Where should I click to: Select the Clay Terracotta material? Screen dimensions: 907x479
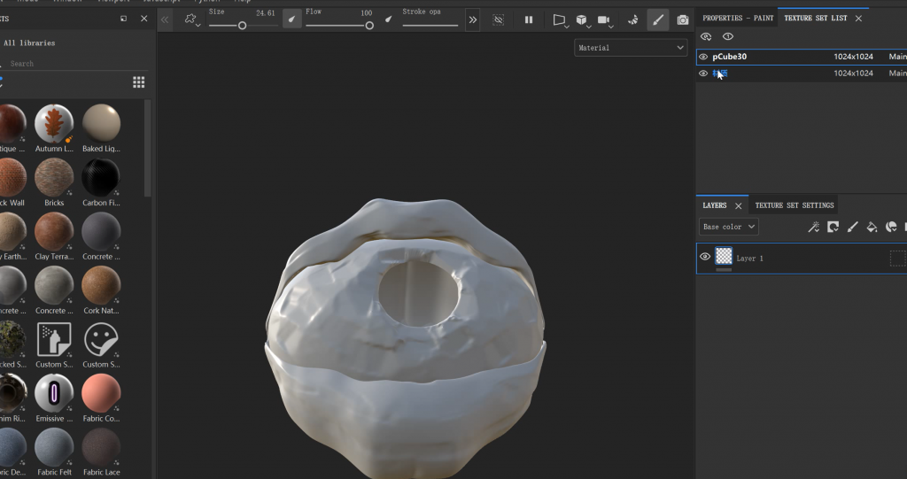(54, 236)
